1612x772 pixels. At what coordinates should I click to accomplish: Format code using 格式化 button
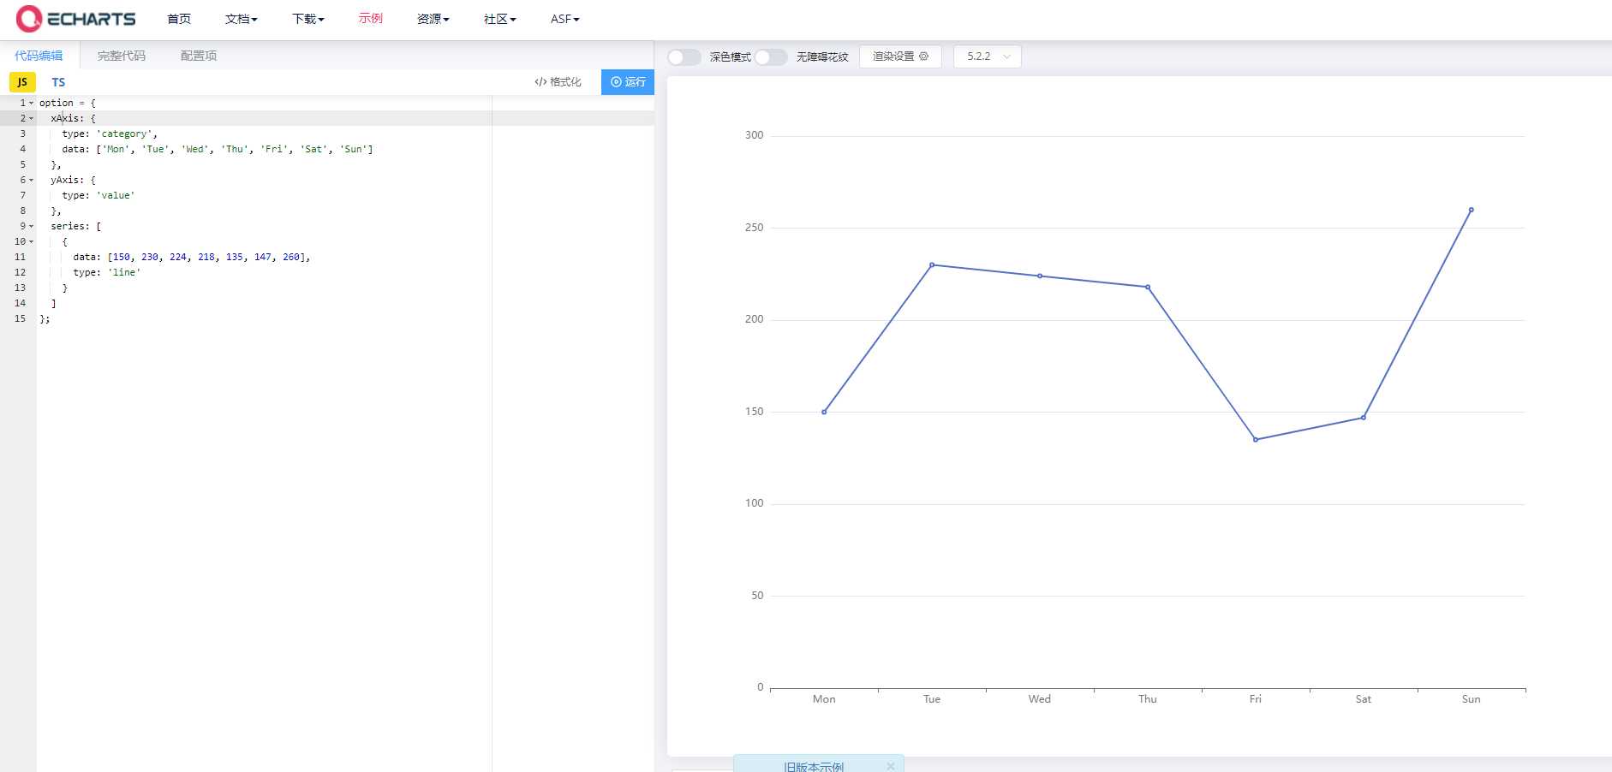(x=558, y=82)
